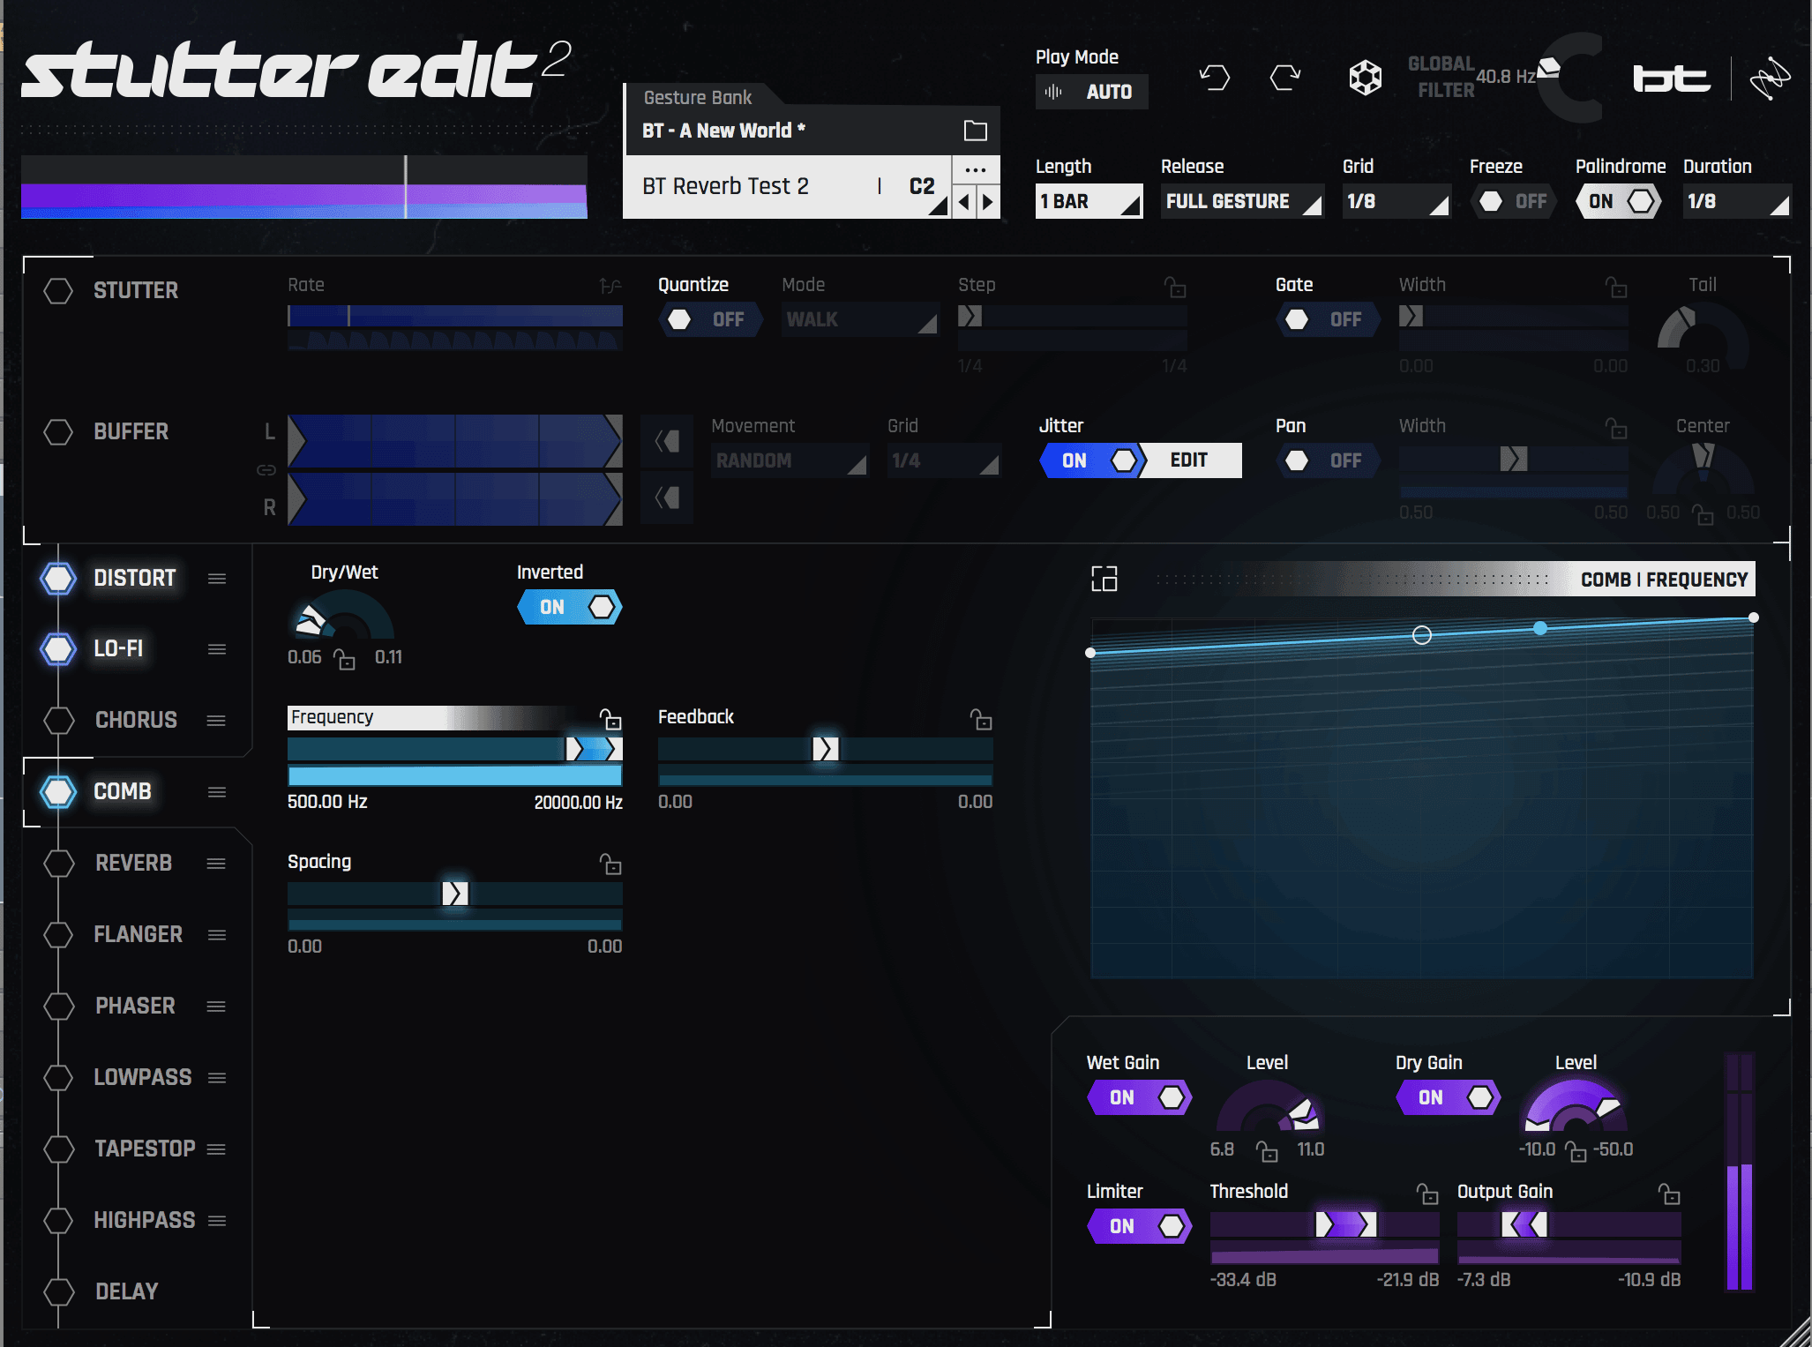
Task: Toggle the Spacing range lock icon
Action: click(610, 864)
